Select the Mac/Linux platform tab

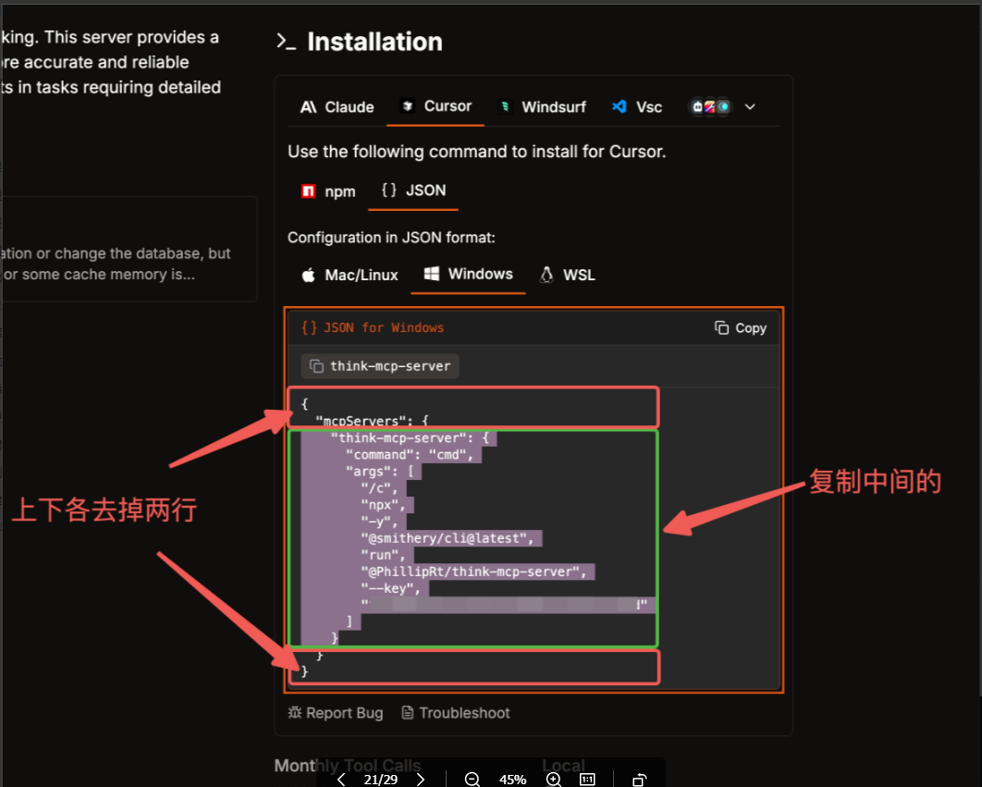[350, 276]
